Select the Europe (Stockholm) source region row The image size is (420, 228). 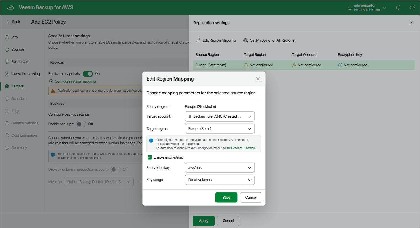point(304,65)
